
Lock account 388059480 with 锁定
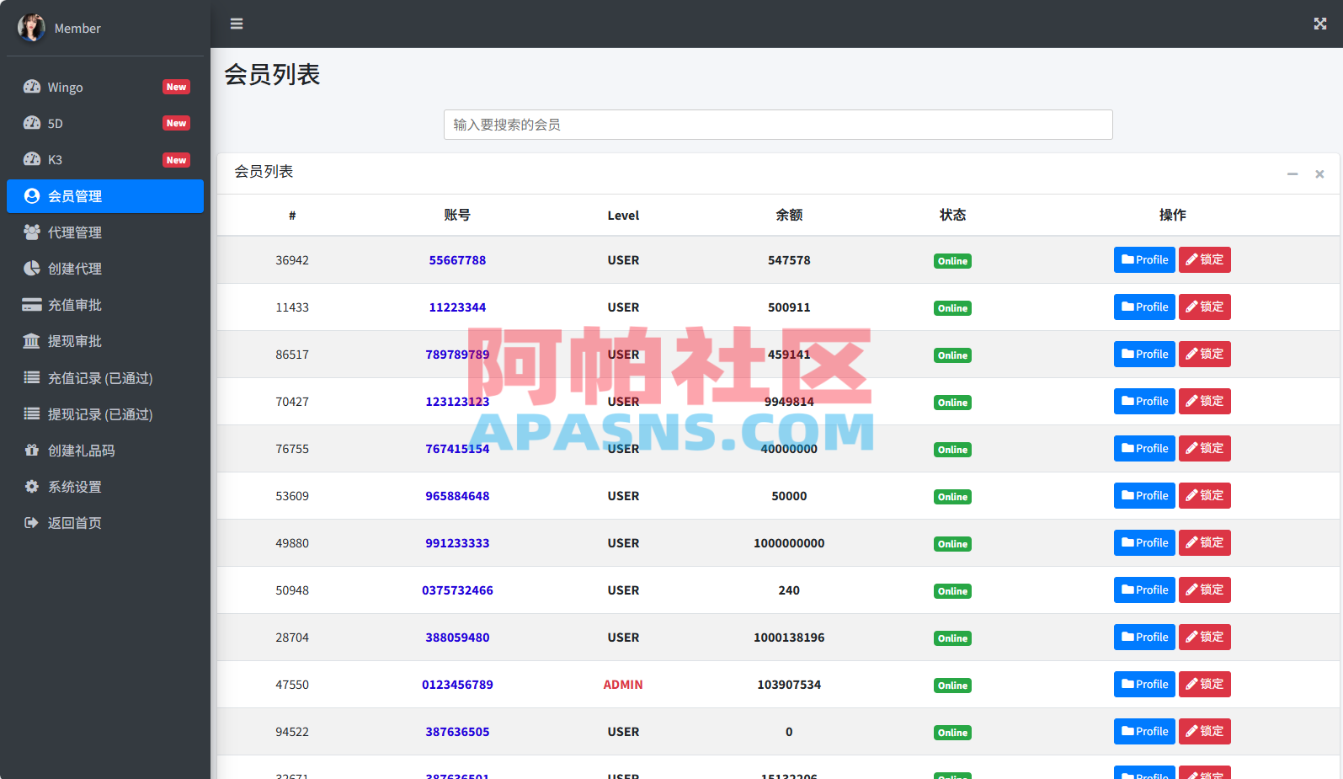coord(1204,638)
